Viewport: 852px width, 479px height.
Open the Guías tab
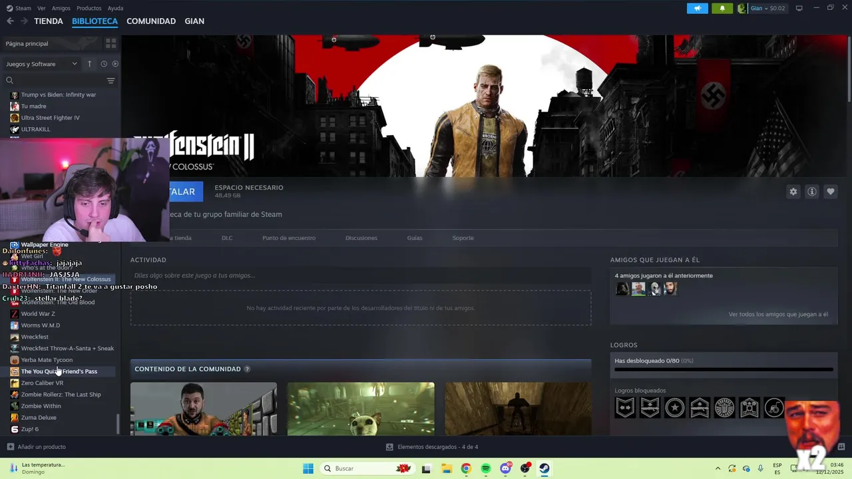click(x=415, y=238)
